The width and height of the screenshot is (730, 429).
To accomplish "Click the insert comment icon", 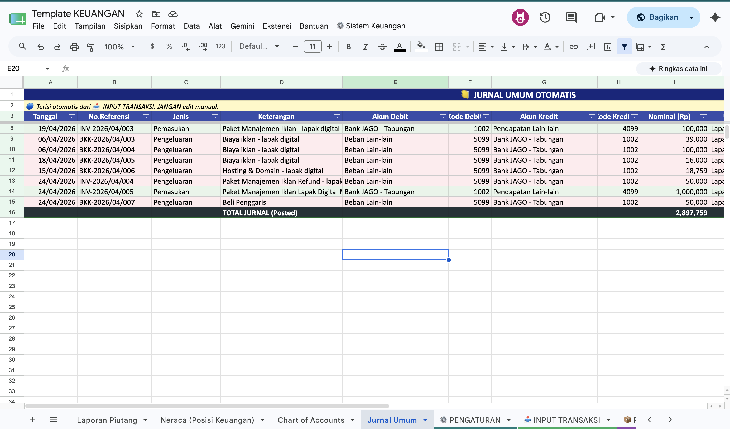I will click(x=591, y=47).
